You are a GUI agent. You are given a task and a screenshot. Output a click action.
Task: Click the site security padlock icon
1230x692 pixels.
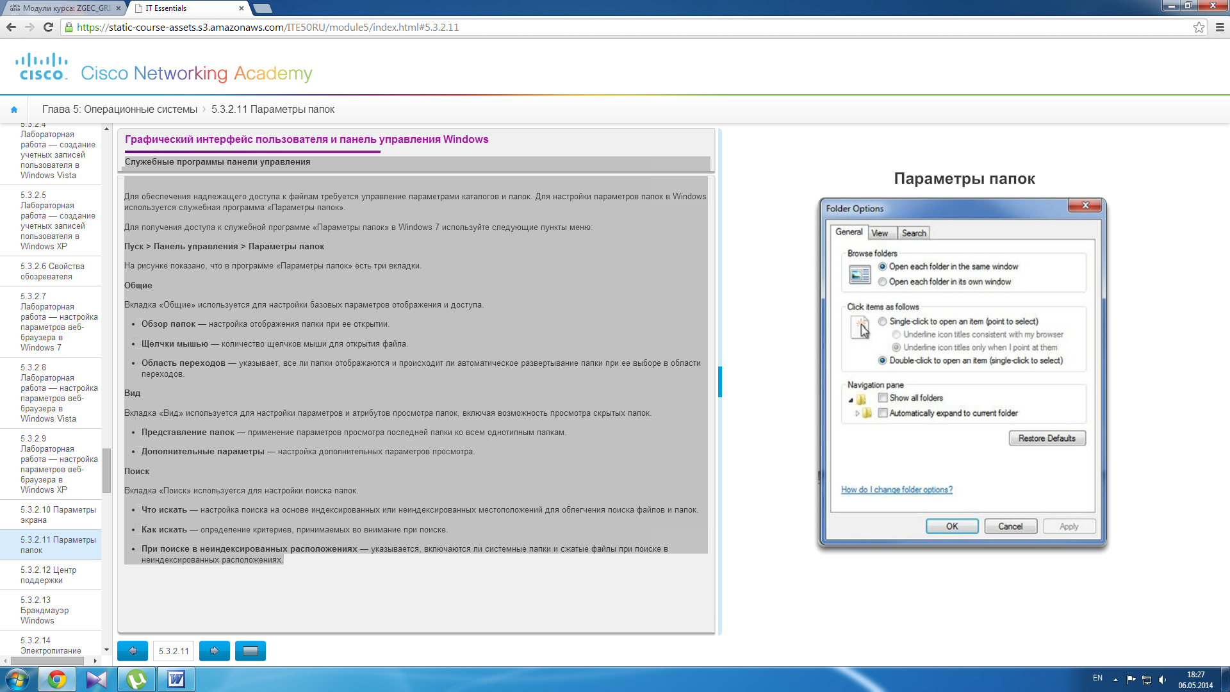[x=69, y=27]
